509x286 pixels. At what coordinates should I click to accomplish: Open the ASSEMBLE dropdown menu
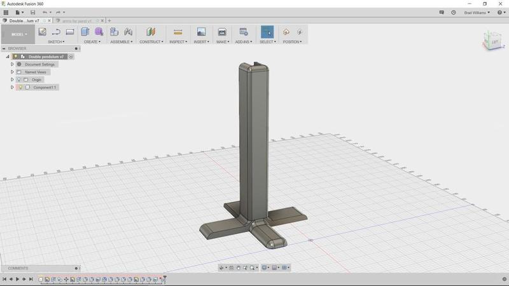point(122,42)
